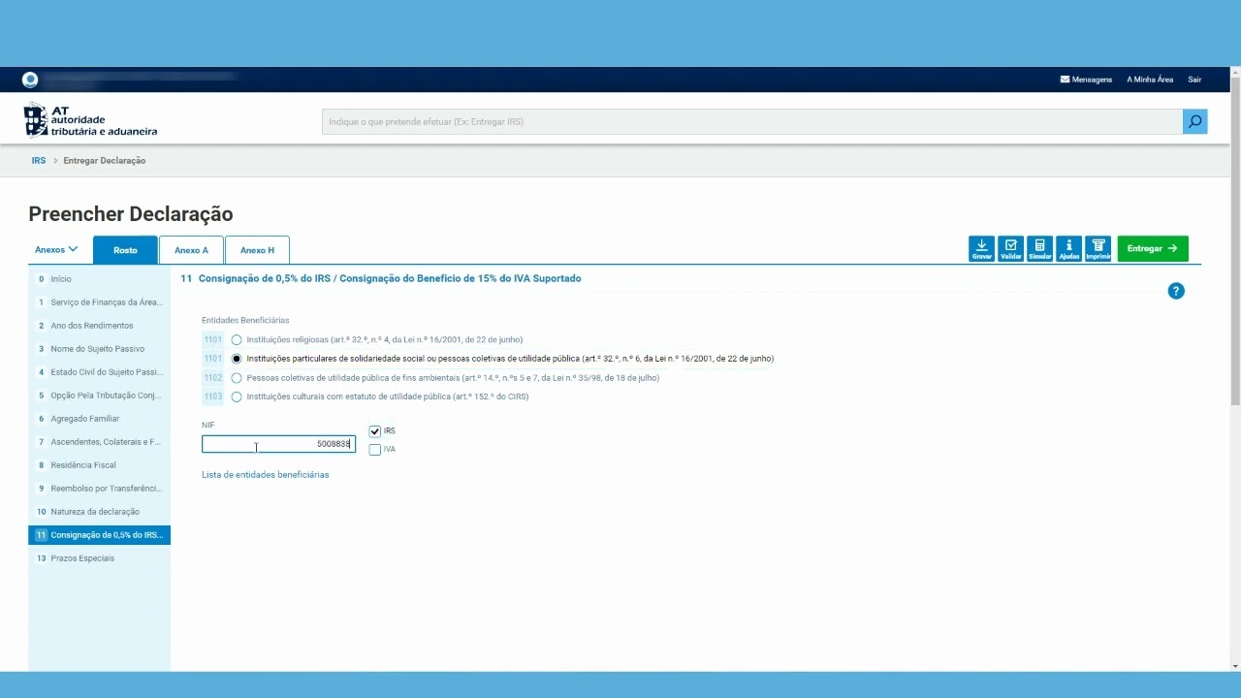This screenshot has width=1241, height=698.
Task: Go to section 7 Ascendentes, Colaterais
Action: 99,442
